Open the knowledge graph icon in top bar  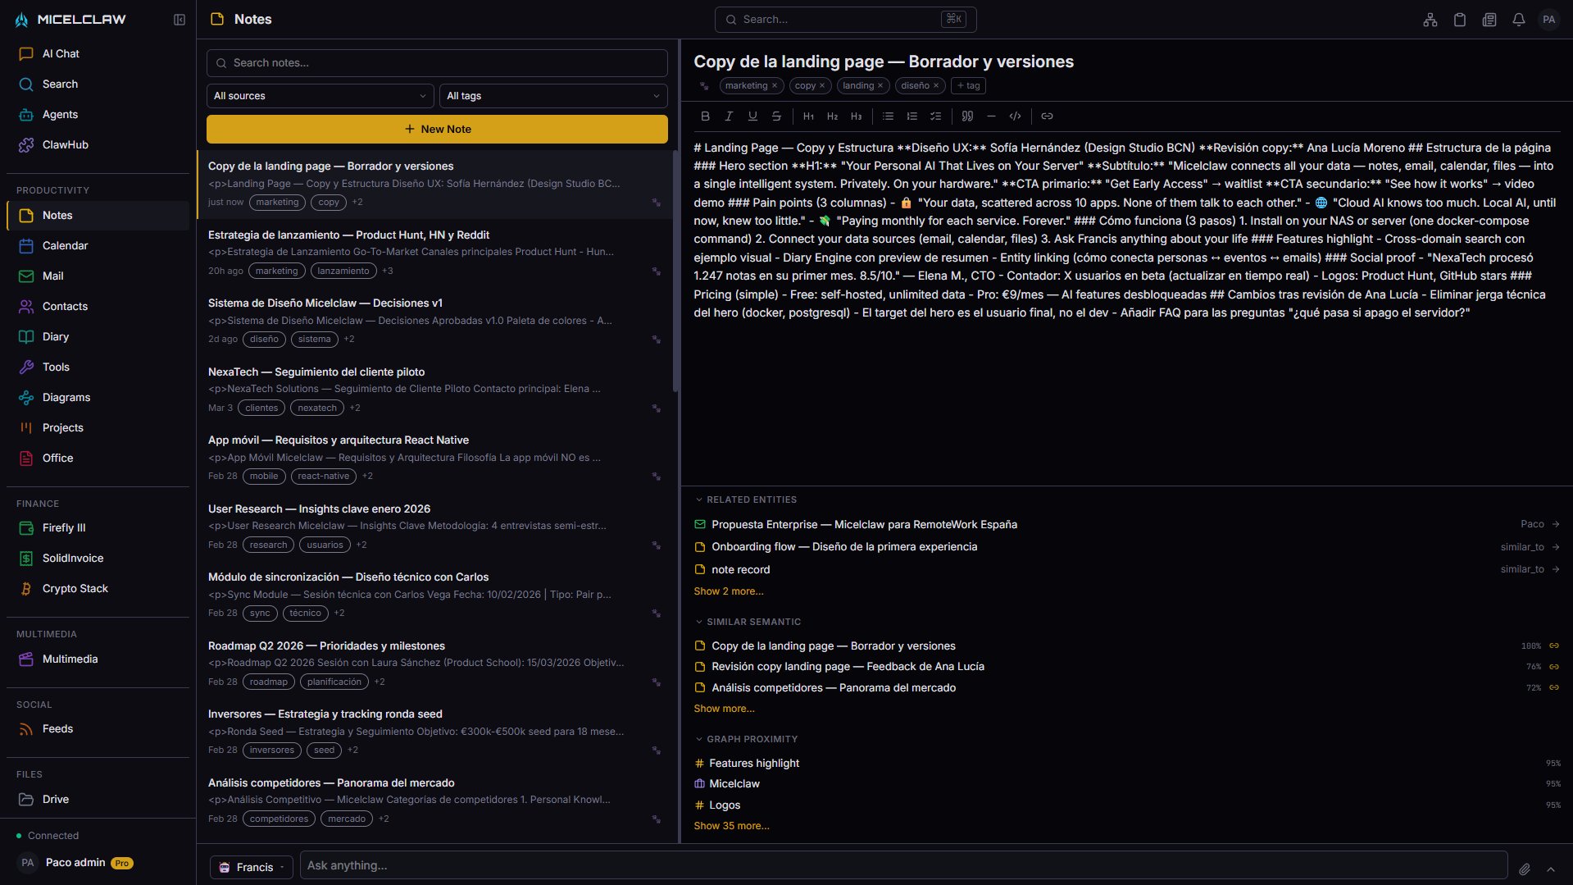pos(1430,19)
